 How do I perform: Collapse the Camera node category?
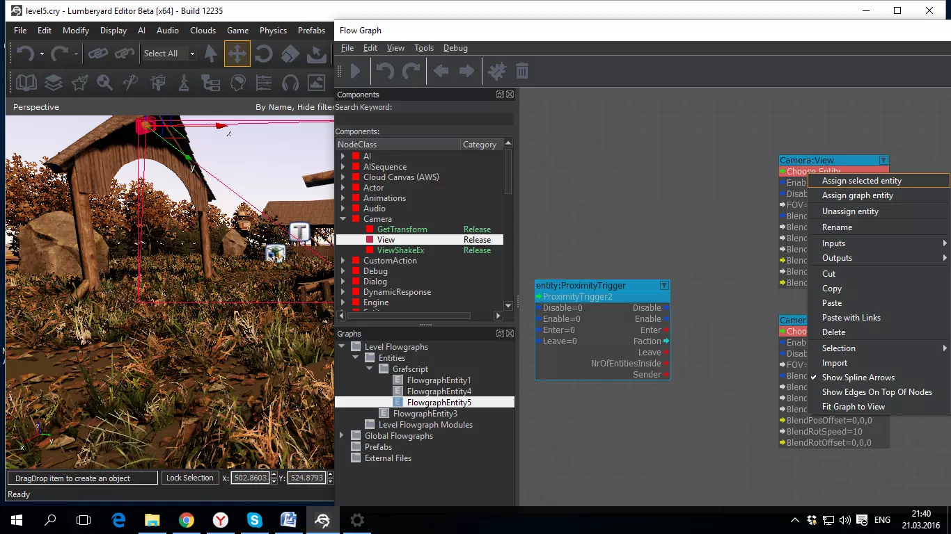tap(343, 219)
